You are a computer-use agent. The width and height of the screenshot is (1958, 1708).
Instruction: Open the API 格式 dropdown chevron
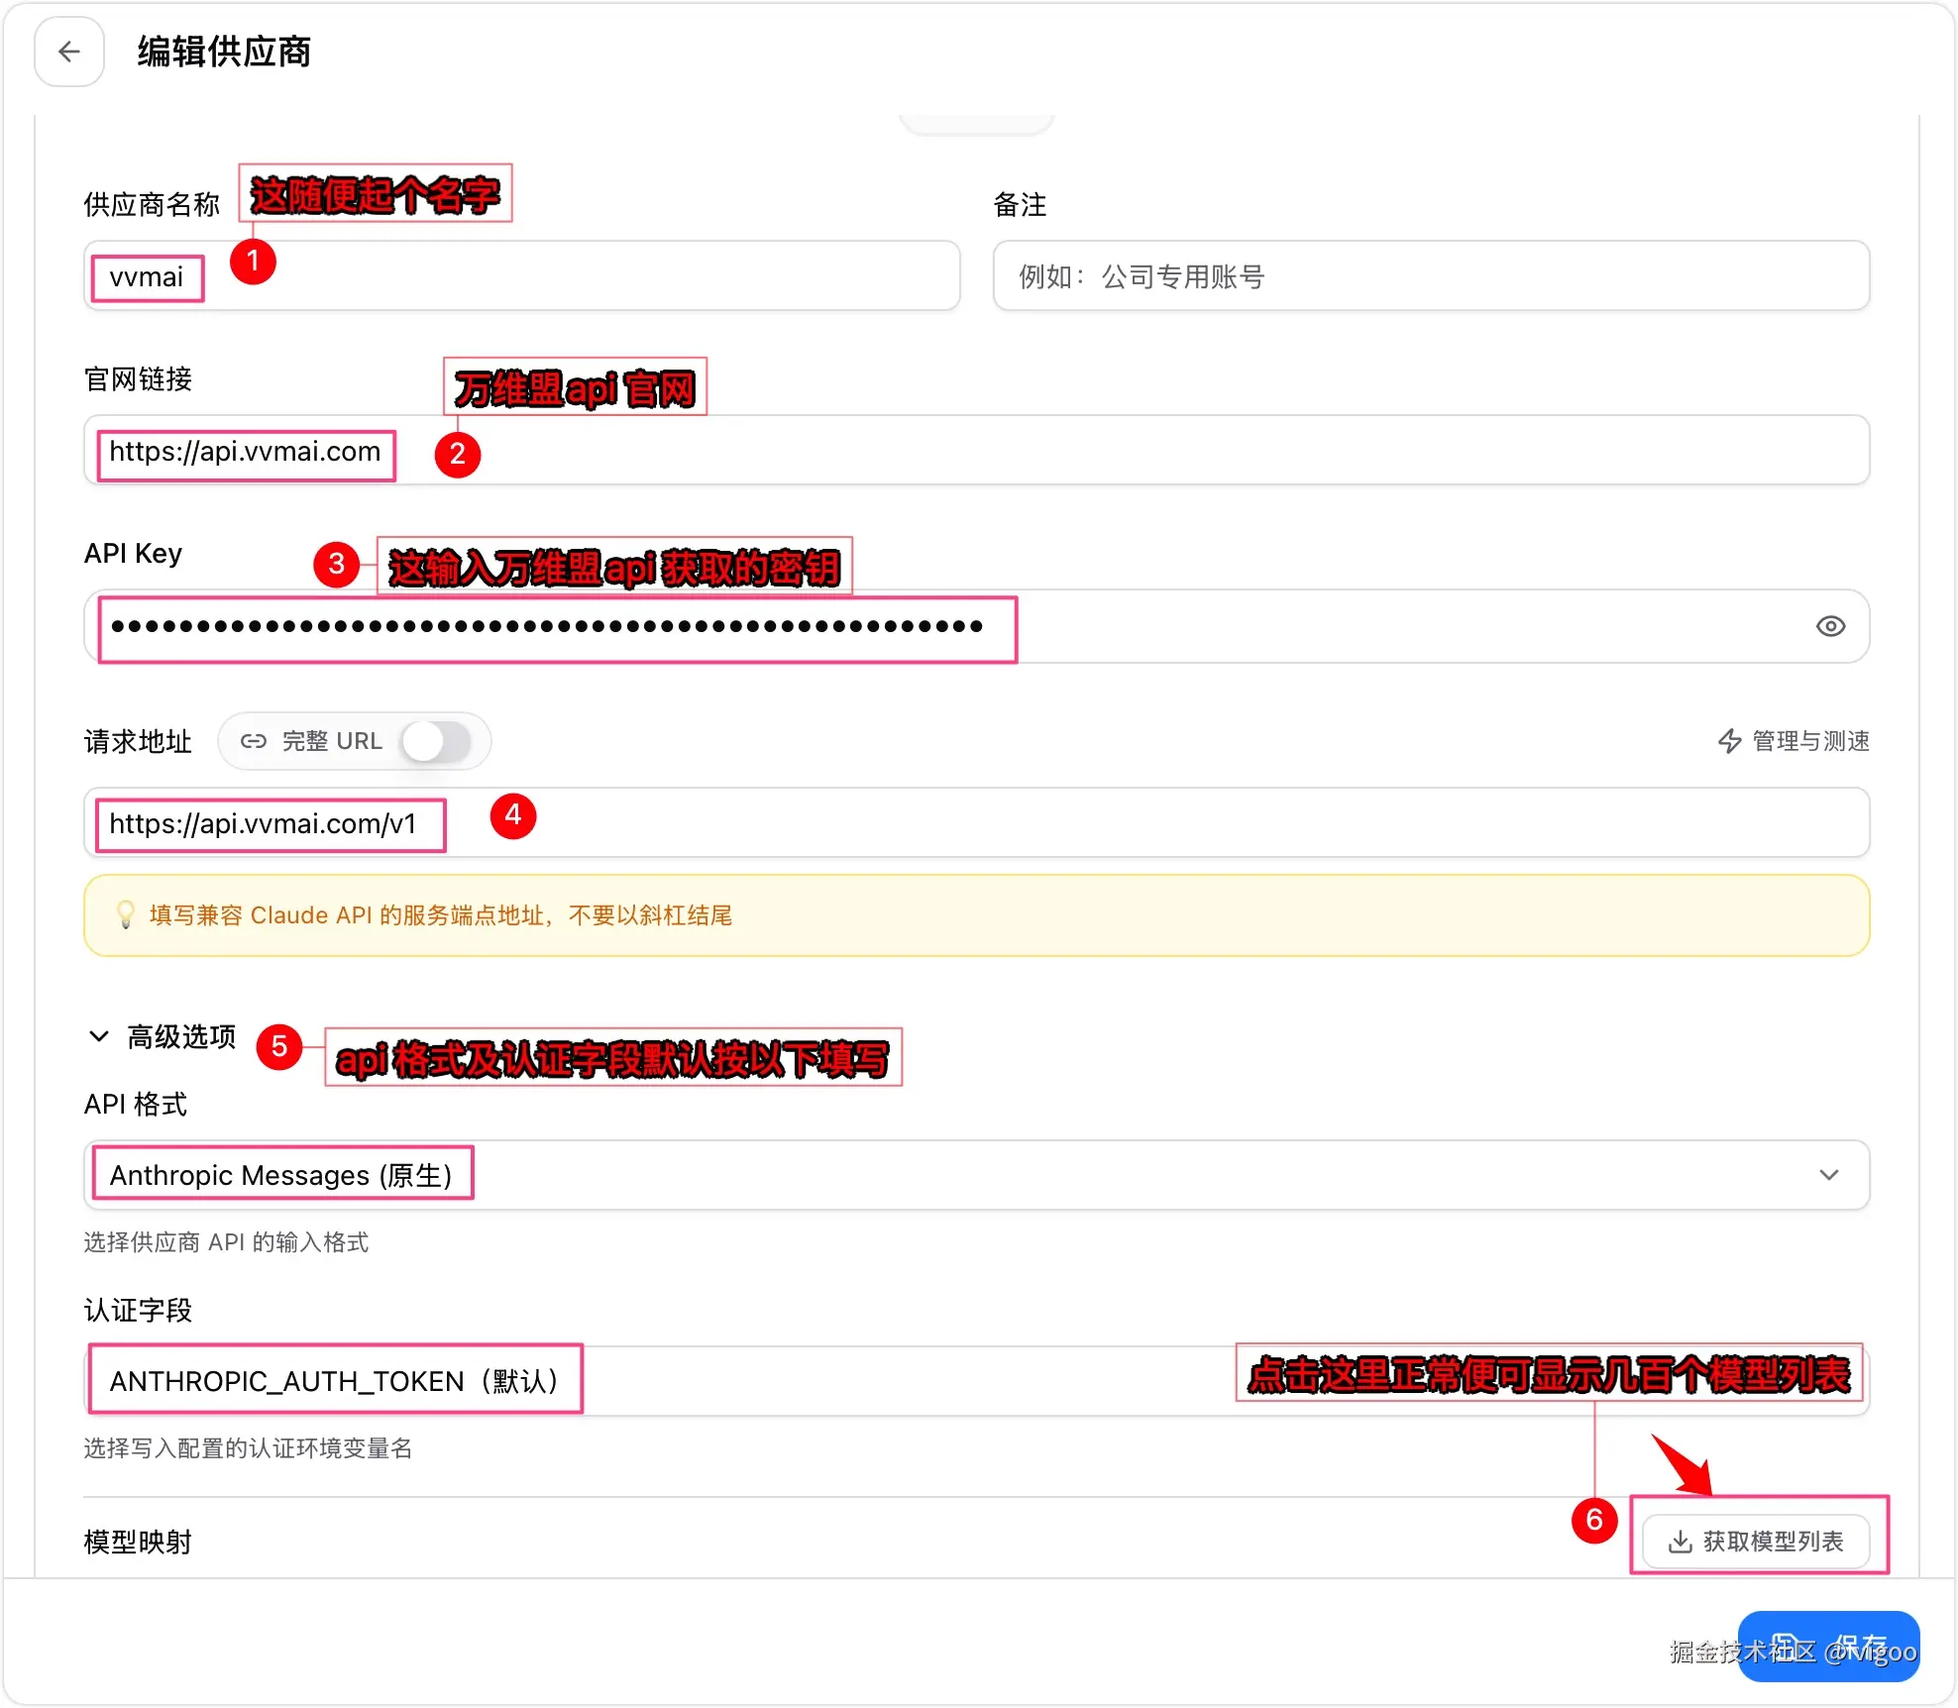pyautogui.click(x=1829, y=1175)
